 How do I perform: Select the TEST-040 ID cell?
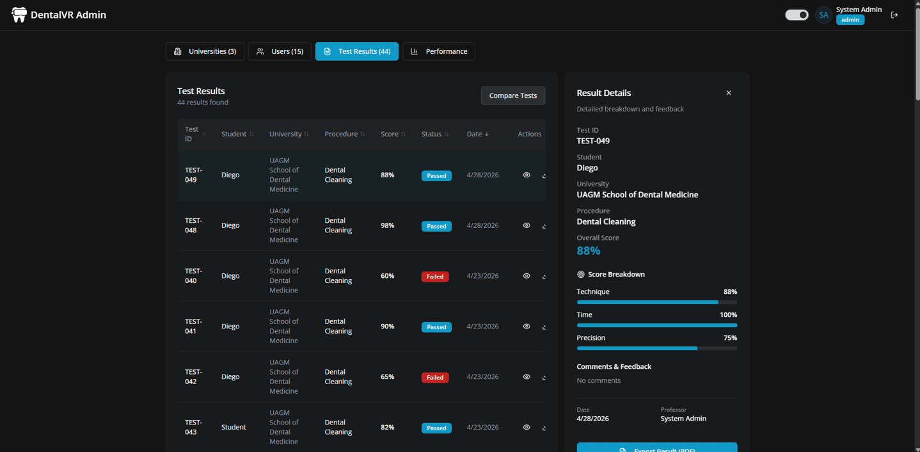pyautogui.click(x=194, y=276)
